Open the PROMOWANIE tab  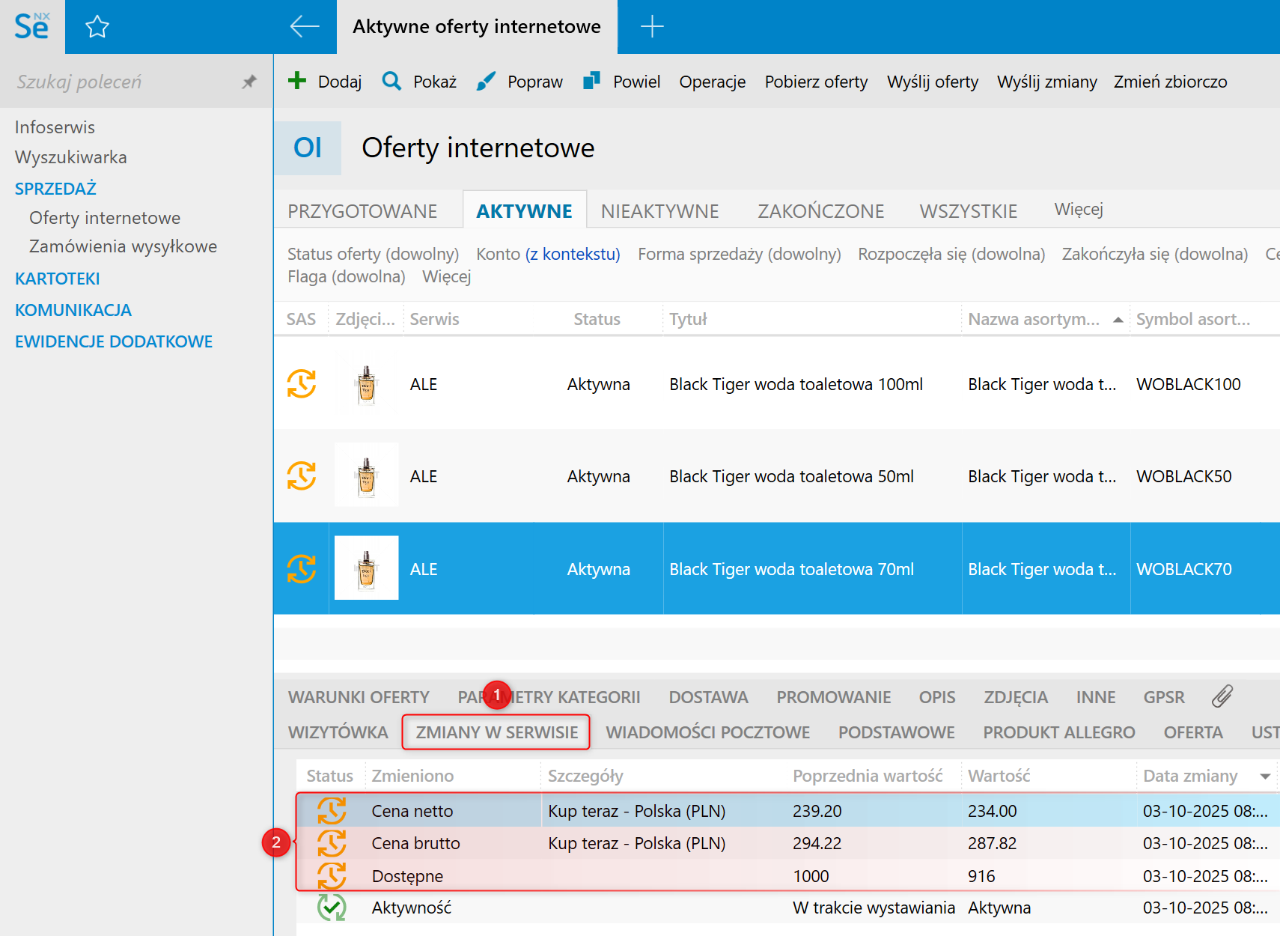834,697
